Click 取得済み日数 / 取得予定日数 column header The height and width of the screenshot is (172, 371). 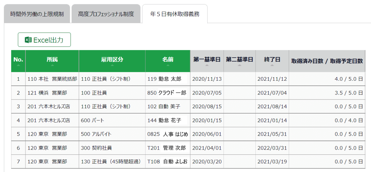327,61
